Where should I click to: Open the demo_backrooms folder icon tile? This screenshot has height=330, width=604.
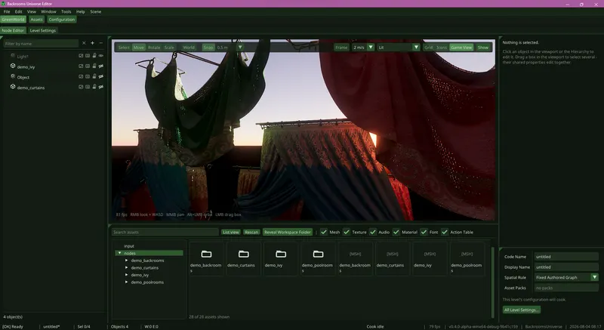206,258
